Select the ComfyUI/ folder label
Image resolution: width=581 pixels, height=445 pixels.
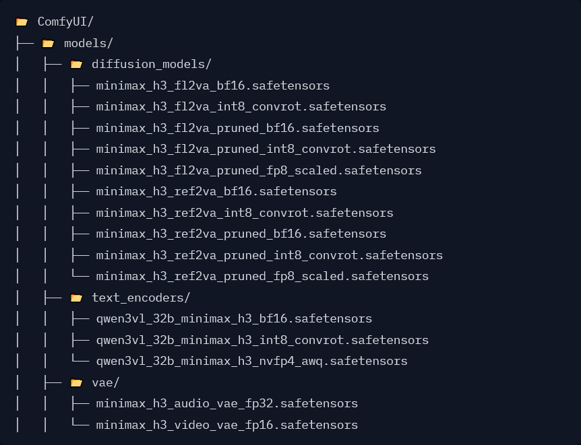(65, 22)
